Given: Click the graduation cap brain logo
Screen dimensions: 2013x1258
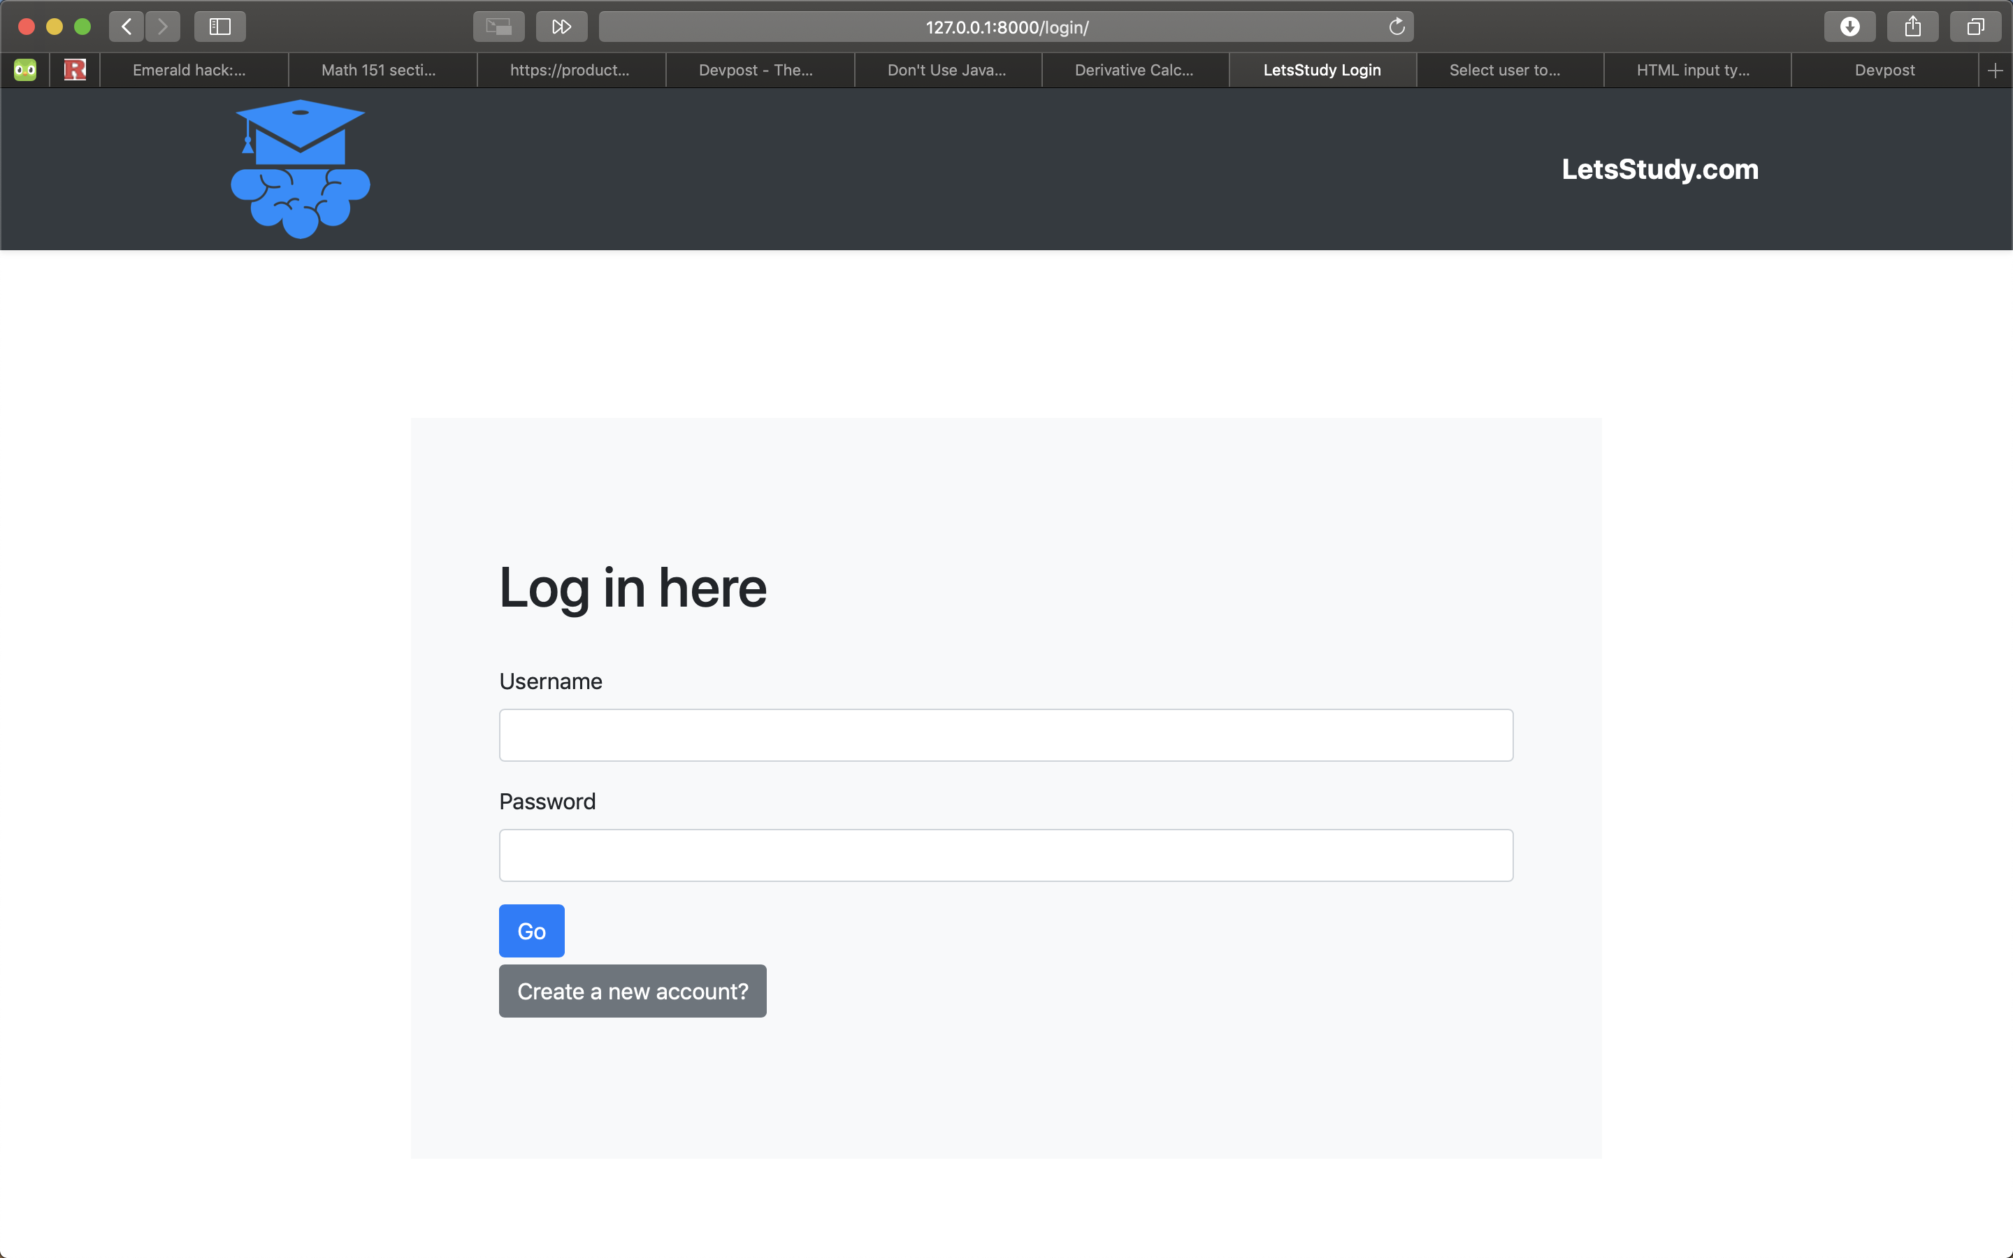Looking at the screenshot, I should (301, 169).
